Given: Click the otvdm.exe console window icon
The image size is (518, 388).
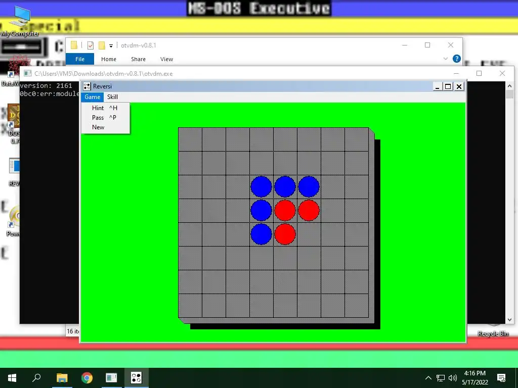Looking at the screenshot, I should pyautogui.click(x=27, y=74).
